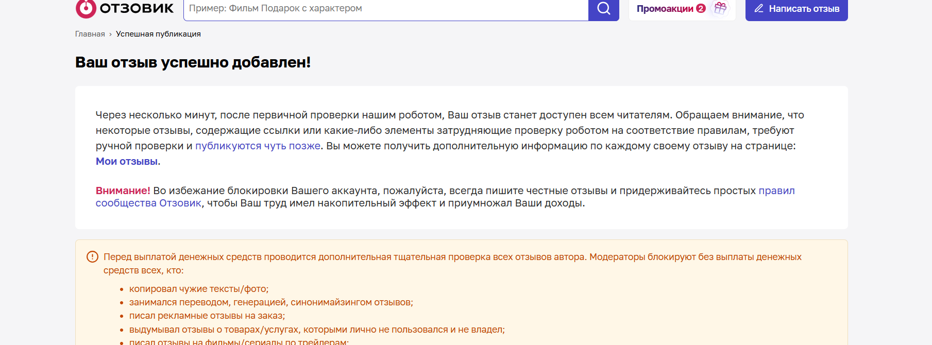
Task: Open the 'сообщества Отзовик' rules link
Action: click(148, 203)
